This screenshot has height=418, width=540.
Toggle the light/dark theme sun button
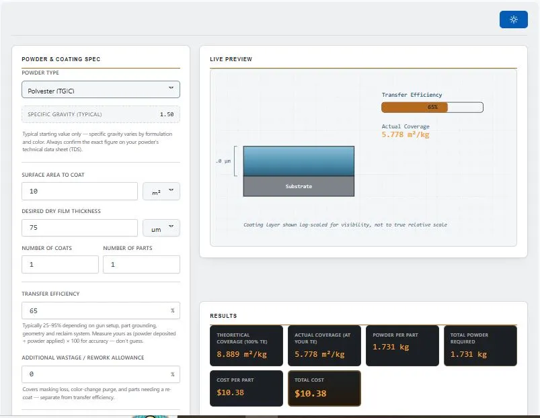(513, 19)
